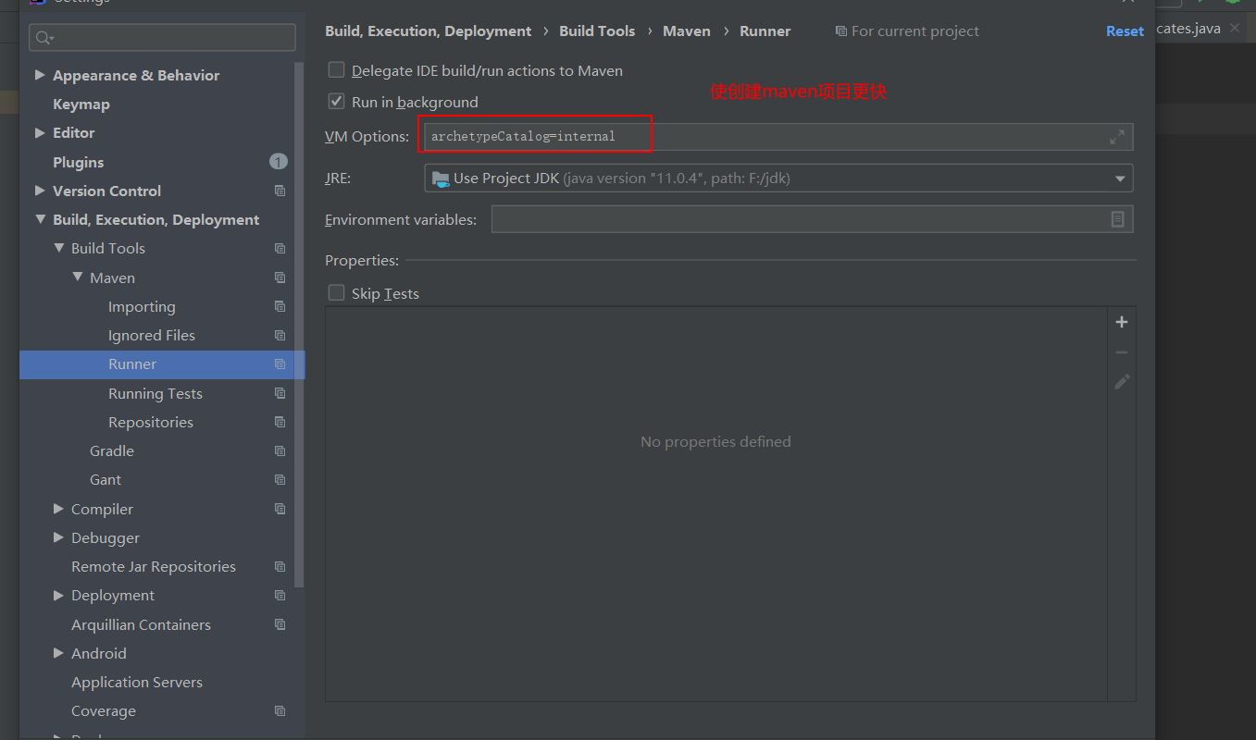Click the For current project icon
1256x740 pixels.
840,31
